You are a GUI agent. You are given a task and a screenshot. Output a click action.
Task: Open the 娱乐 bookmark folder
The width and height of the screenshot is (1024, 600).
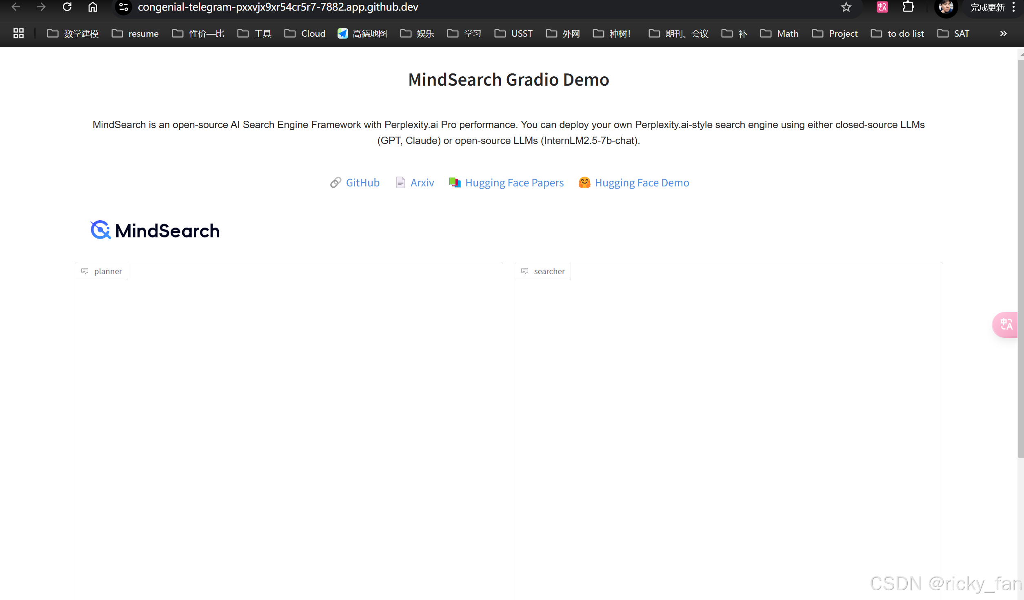pyautogui.click(x=417, y=33)
